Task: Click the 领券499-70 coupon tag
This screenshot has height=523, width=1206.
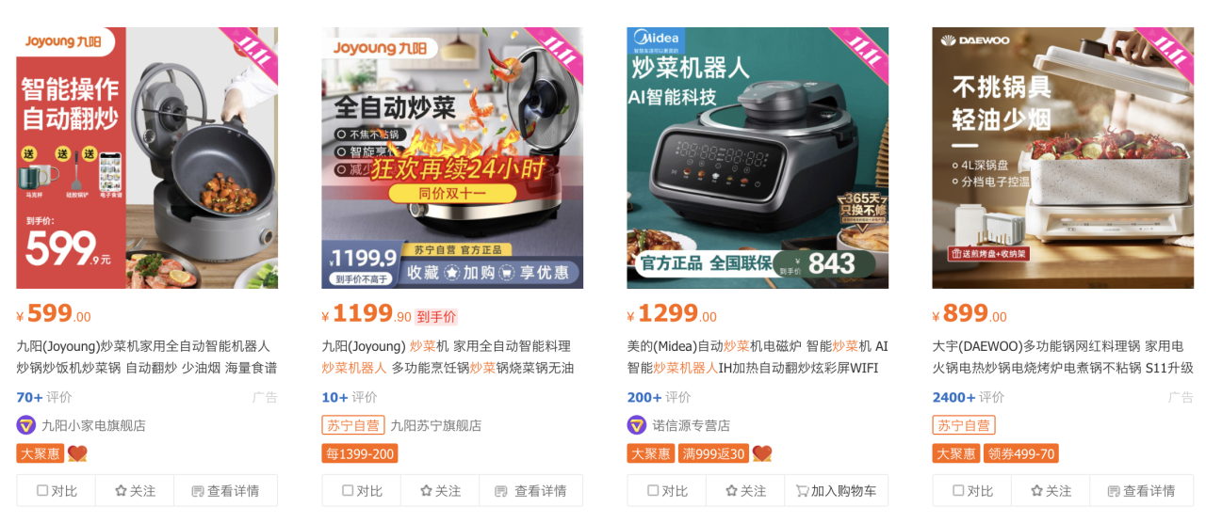Action: [x=1021, y=453]
